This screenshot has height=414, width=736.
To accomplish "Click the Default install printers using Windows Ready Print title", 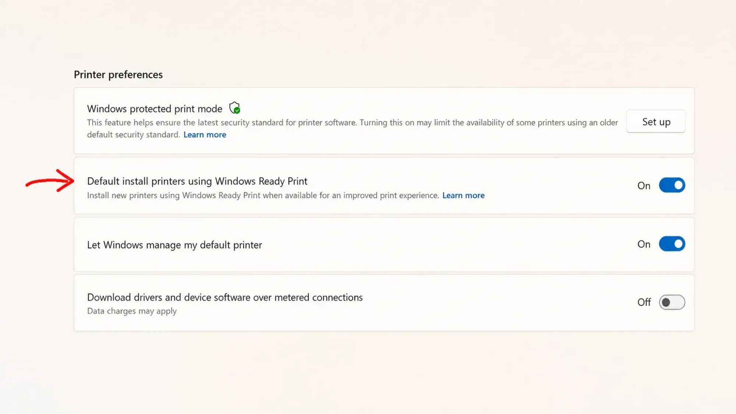I will pos(197,181).
